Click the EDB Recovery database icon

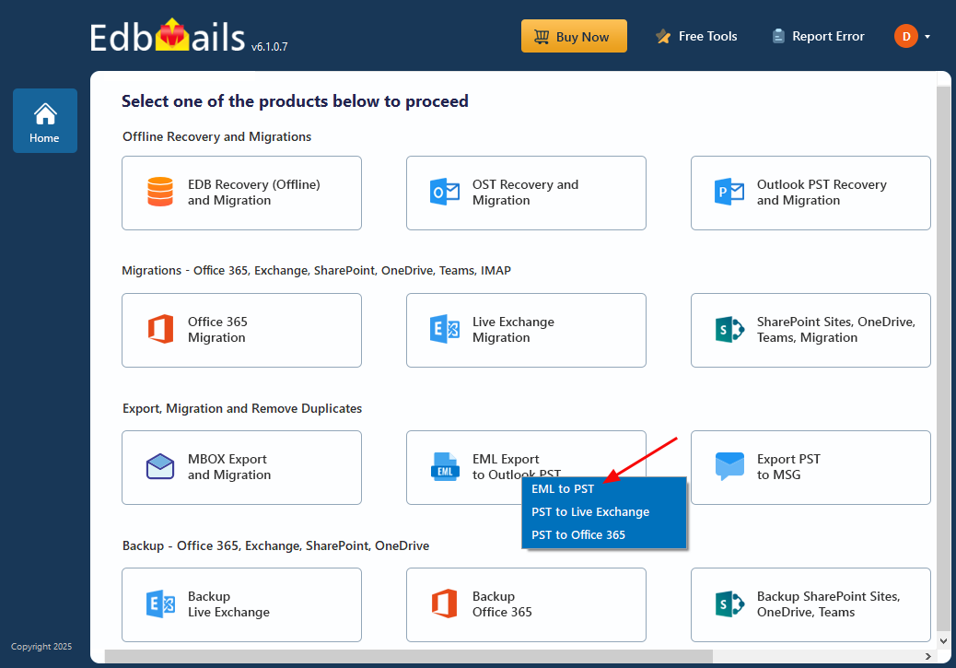(160, 192)
